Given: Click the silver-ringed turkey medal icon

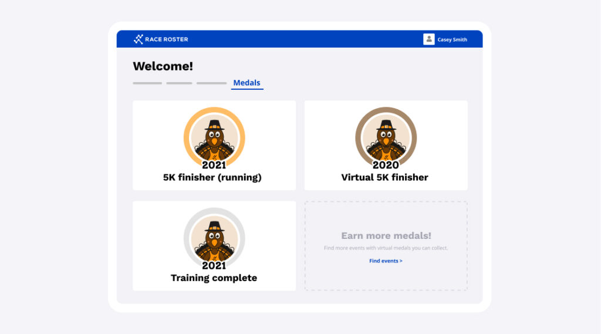Looking at the screenshot, I should point(214,237).
